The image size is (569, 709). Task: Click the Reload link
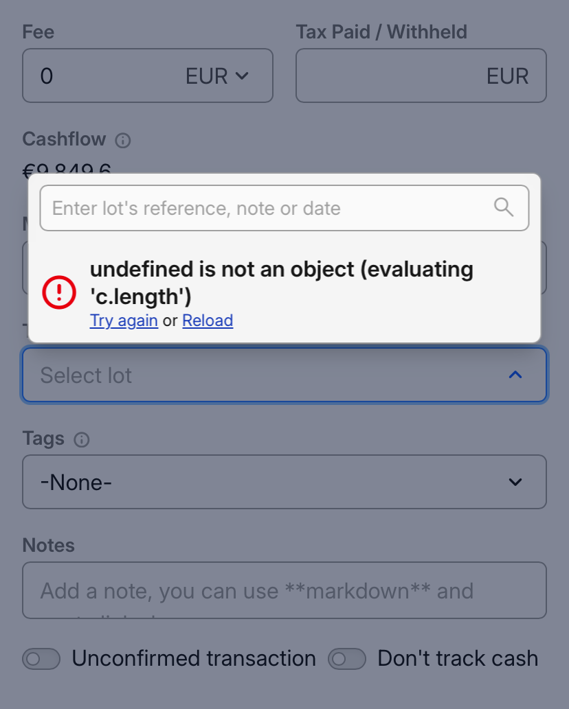coord(208,321)
